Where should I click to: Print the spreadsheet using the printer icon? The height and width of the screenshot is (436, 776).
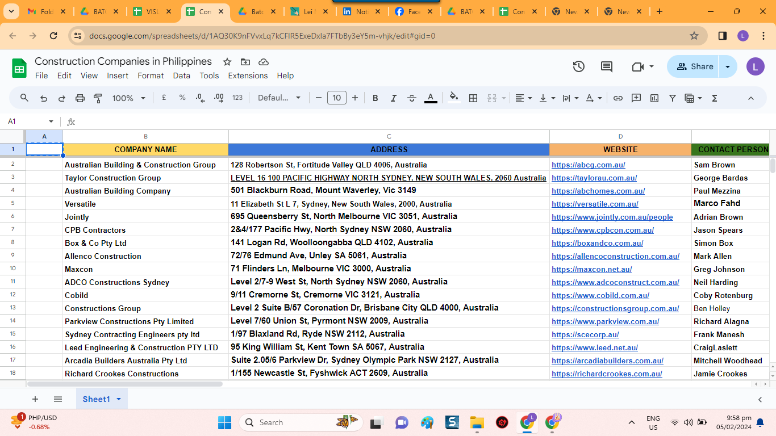[80, 98]
